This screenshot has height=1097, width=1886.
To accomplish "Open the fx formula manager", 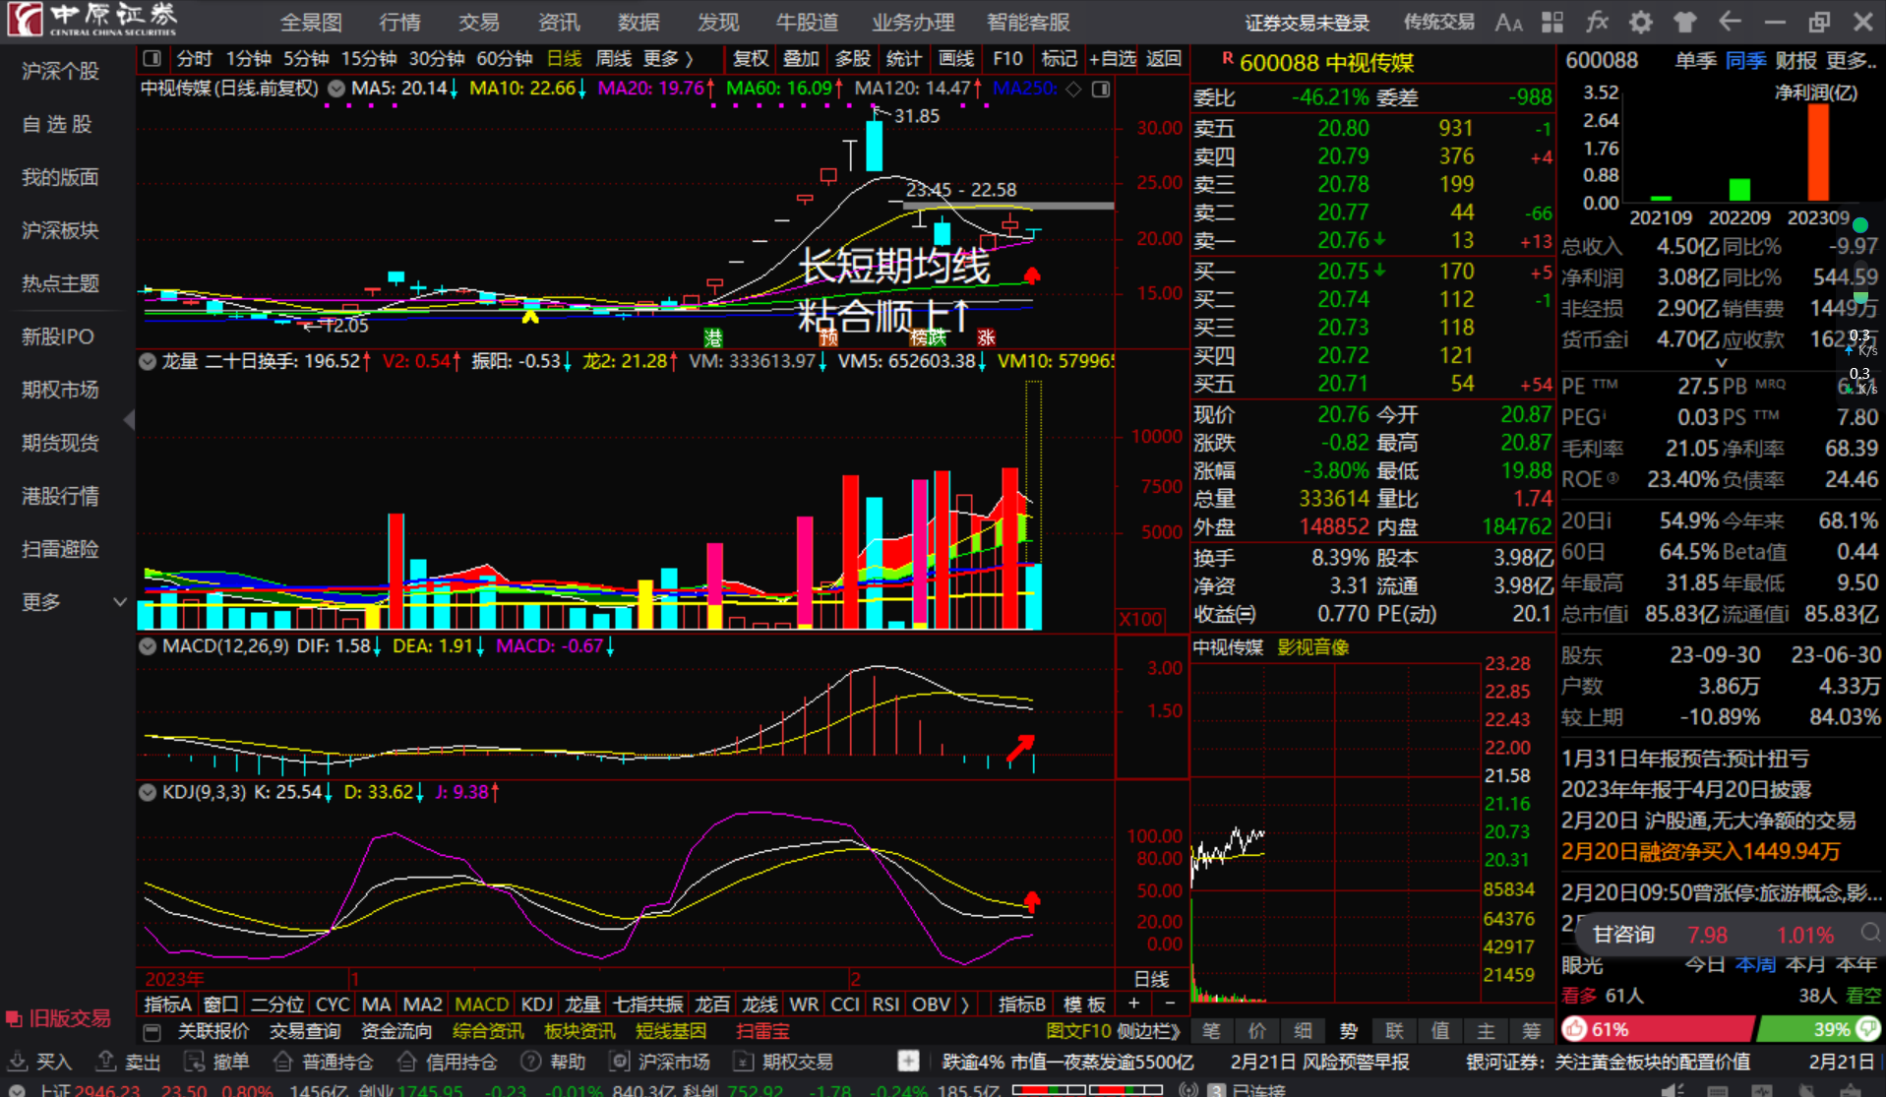I will 1597,22.
